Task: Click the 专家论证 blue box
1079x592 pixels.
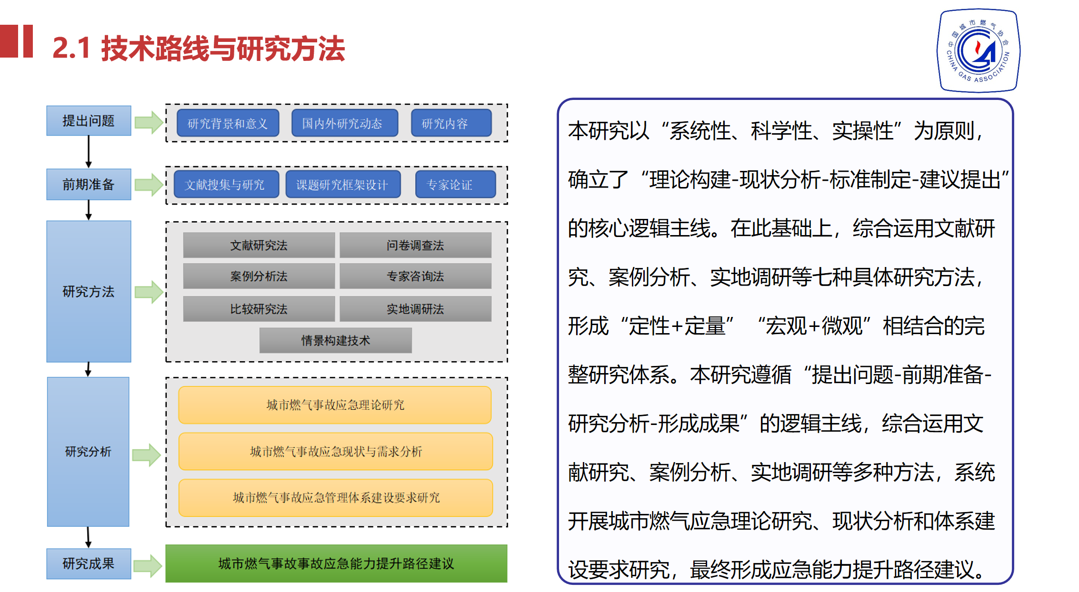Action: pyautogui.click(x=455, y=184)
